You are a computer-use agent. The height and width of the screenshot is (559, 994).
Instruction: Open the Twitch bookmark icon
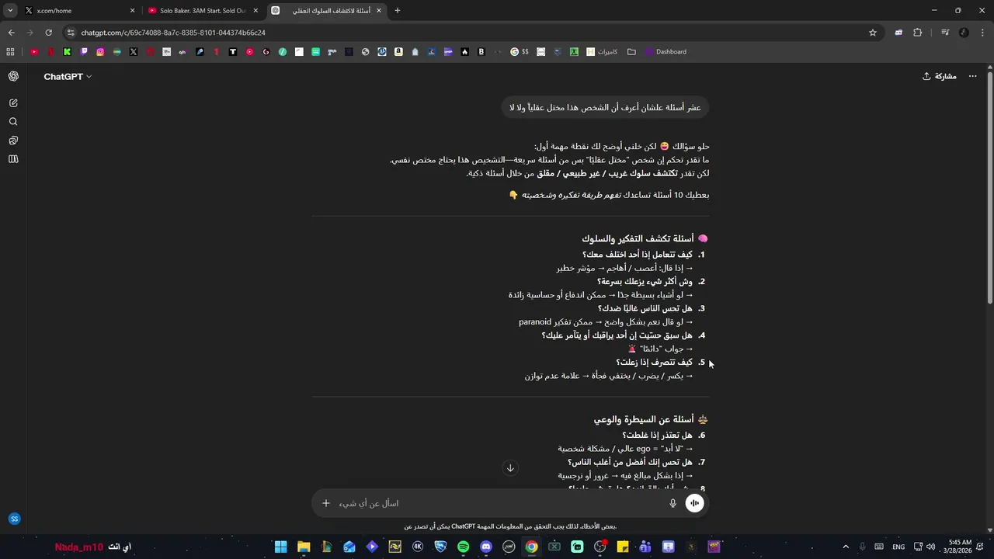(x=84, y=52)
